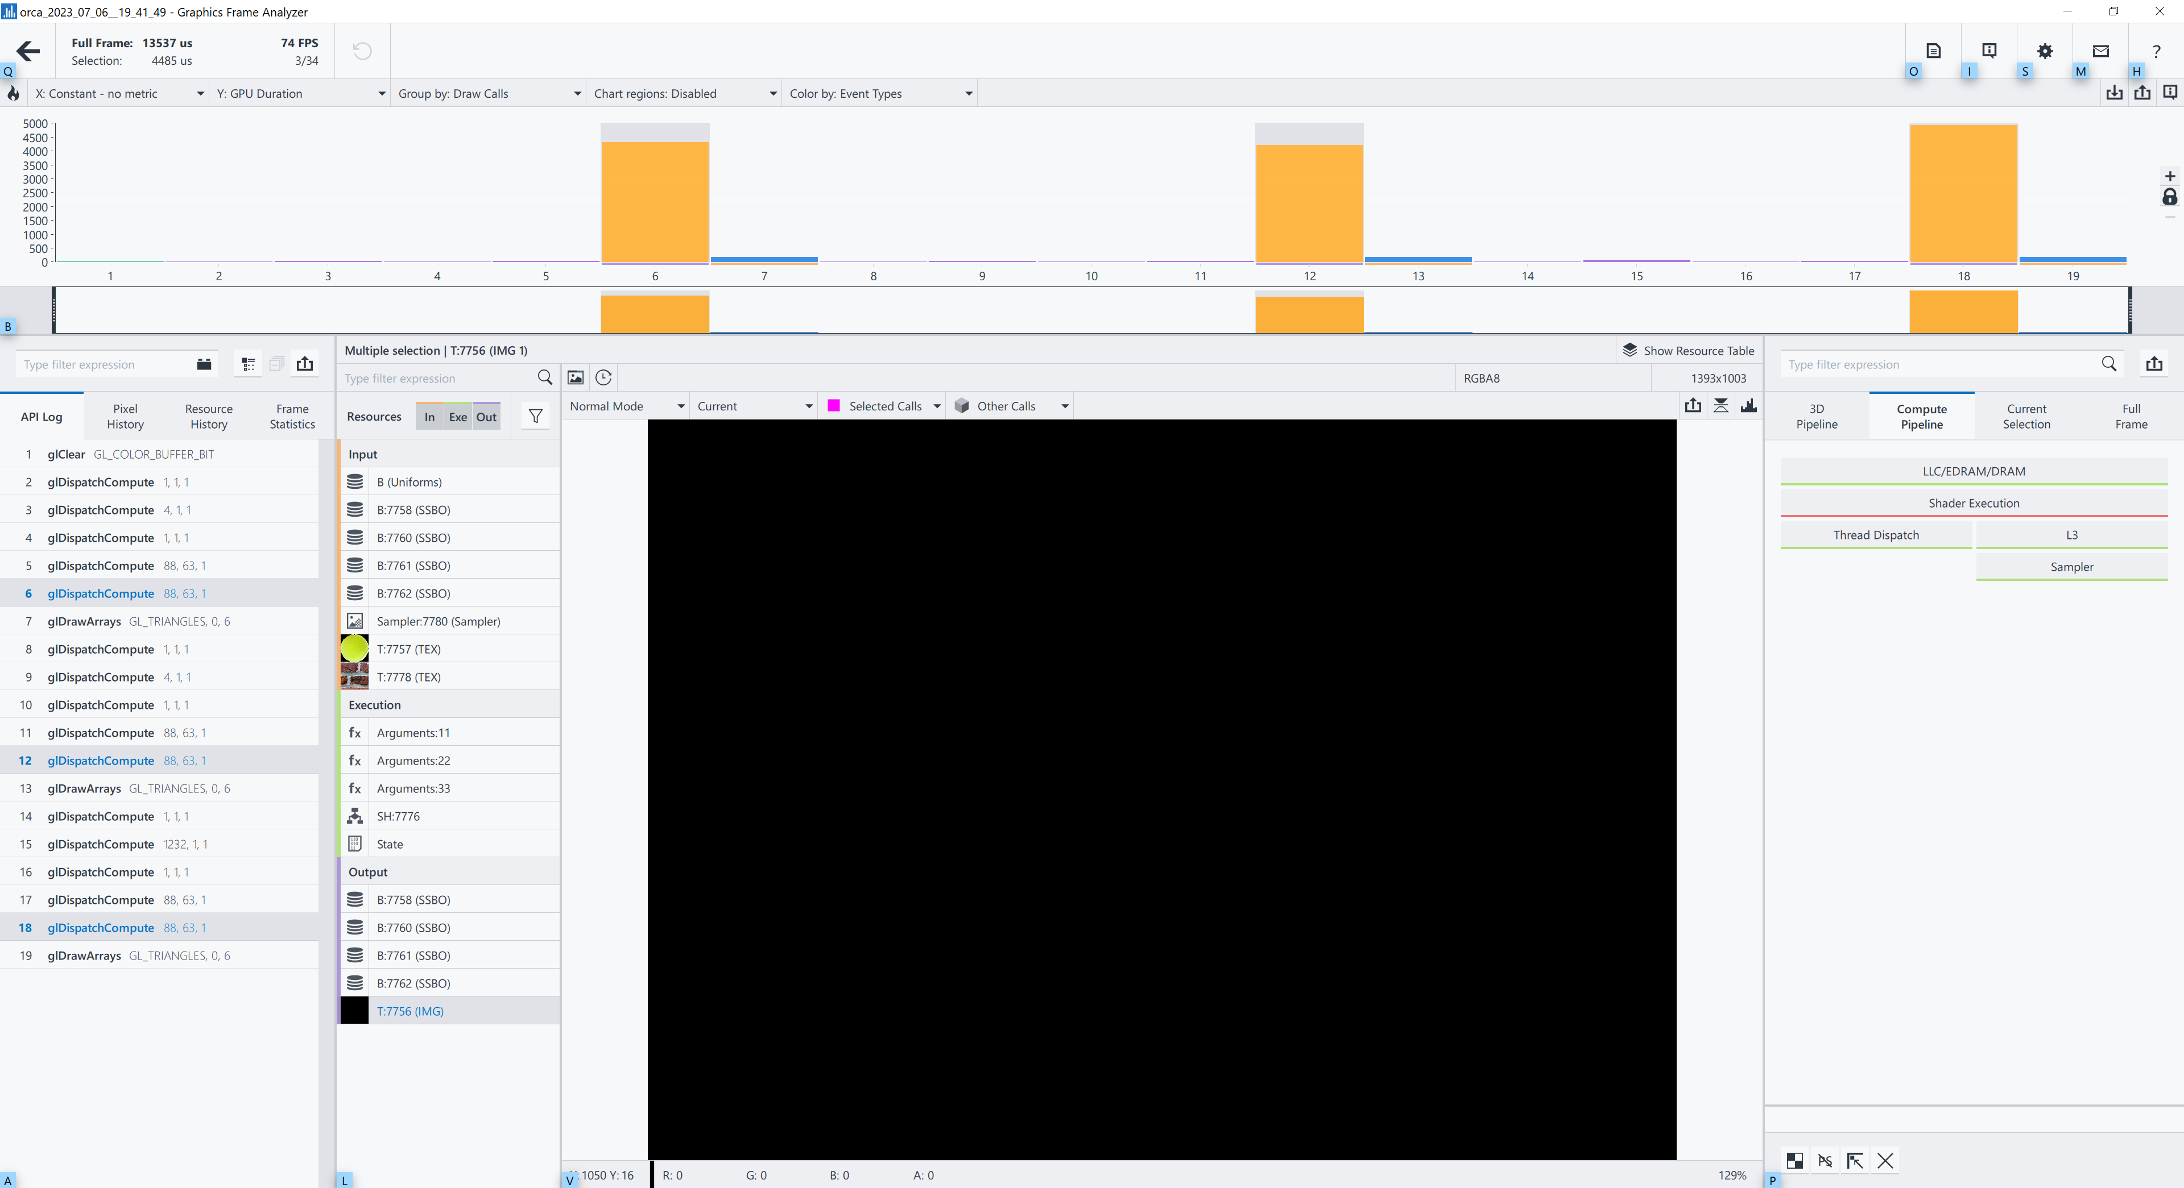2184x1188 pixels.
Task: Open the 3D Pipeline tab
Action: coord(1816,416)
